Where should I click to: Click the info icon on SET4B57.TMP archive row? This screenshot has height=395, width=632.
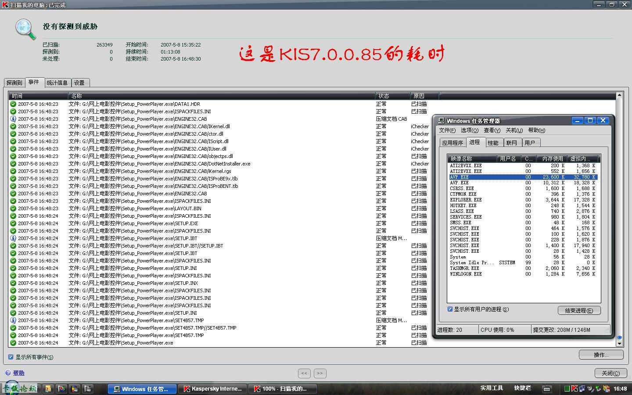(13, 320)
